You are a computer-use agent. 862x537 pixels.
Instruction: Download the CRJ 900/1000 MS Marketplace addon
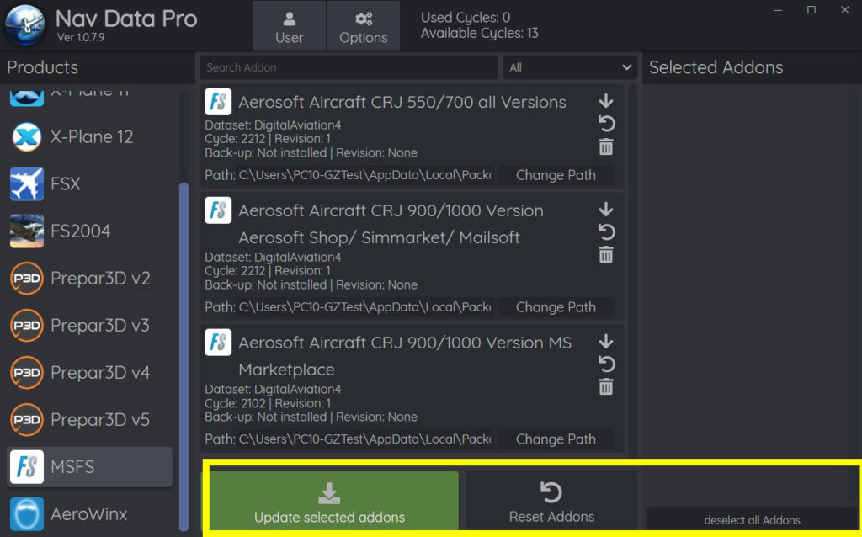click(606, 341)
